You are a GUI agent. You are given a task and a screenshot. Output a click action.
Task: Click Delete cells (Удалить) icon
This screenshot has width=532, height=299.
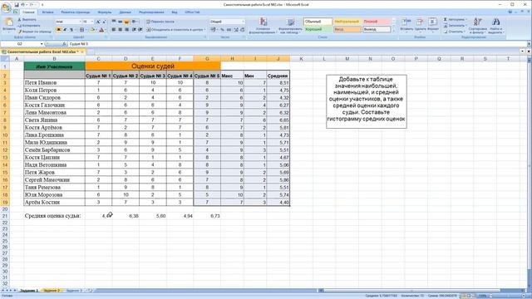[x=420, y=24]
